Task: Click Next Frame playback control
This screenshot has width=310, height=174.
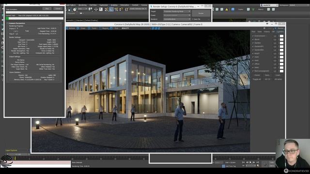Action: pyautogui.click(x=254, y=162)
